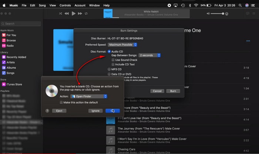Open the Account menu
This screenshot has width=259, height=154.
tap(80, 5)
